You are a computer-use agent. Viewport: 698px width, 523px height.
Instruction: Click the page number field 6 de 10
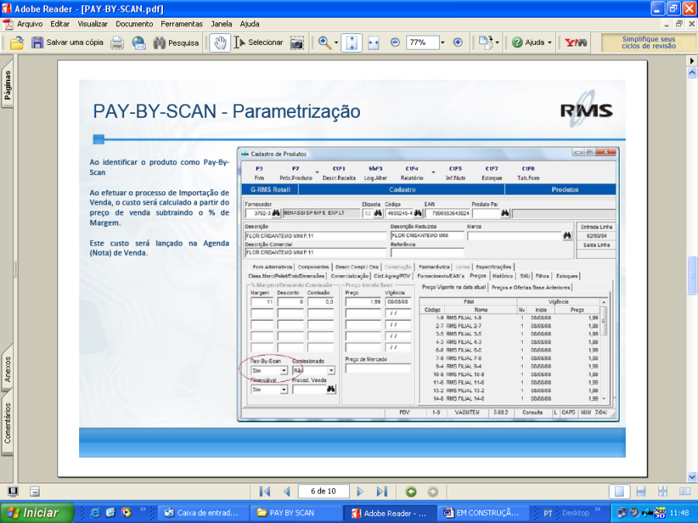323,491
